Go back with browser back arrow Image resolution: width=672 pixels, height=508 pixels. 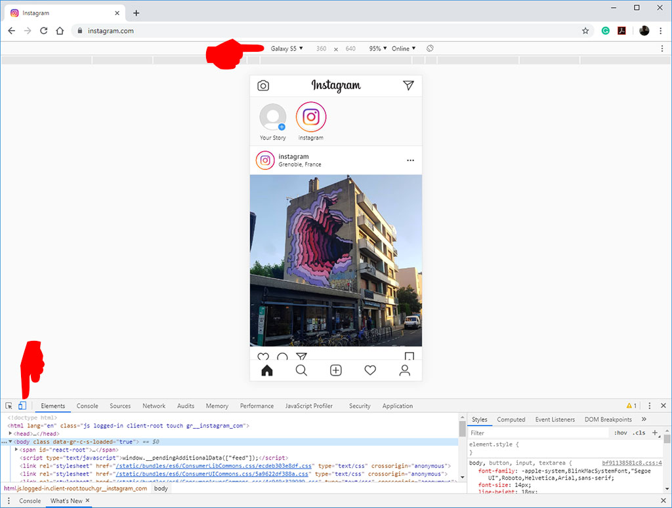[x=12, y=31]
